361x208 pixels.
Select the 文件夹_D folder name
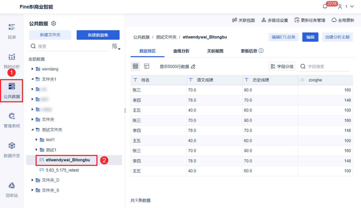(51, 180)
